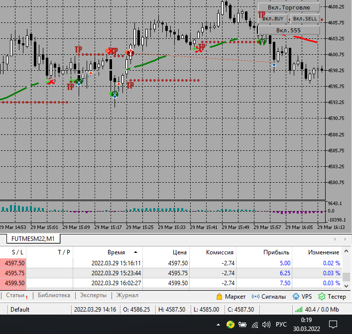Open battery status tray icon
Screen dimensions: 352x334
click(x=242, y=325)
